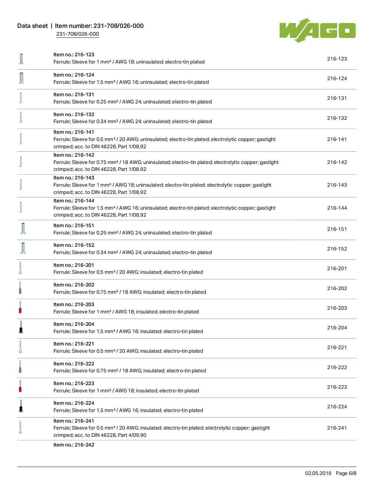This screenshot has height=484, width=374.
Task: Open the 216-152 link in right column
Action: [337, 249]
